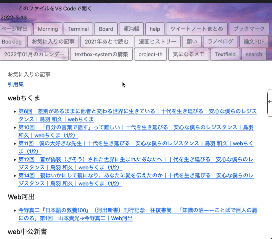Open the Board page
The width and height of the screenshot is (272, 239).
[106, 29]
